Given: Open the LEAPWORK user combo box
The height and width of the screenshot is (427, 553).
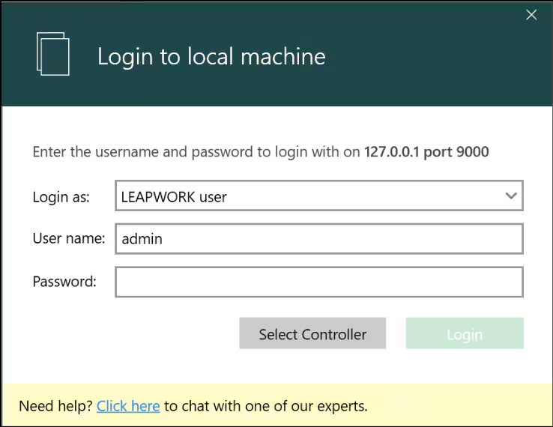Looking at the screenshot, I should [x=318, y=197].
